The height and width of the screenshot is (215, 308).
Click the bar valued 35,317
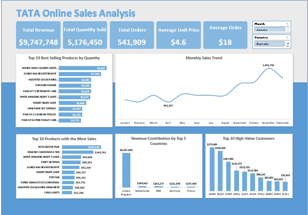point(75,97)
